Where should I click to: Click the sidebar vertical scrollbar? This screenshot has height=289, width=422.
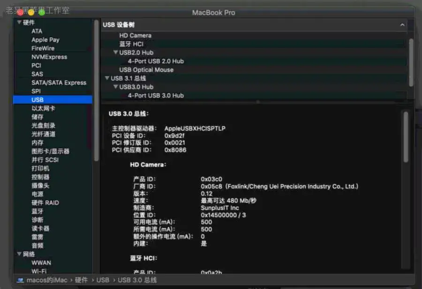click(96, 91)
